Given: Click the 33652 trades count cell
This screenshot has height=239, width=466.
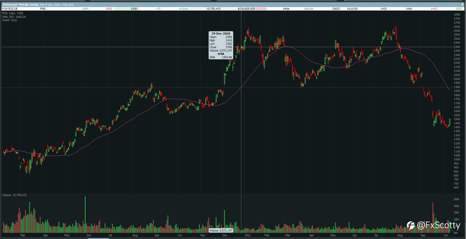Looking at the screenshot, I should [336, 9].
